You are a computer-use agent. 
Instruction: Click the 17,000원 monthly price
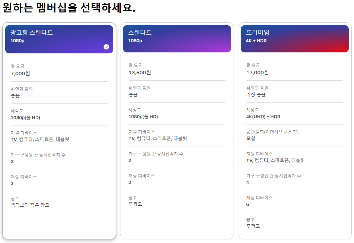pyautogui.click(x=257, y=73)
